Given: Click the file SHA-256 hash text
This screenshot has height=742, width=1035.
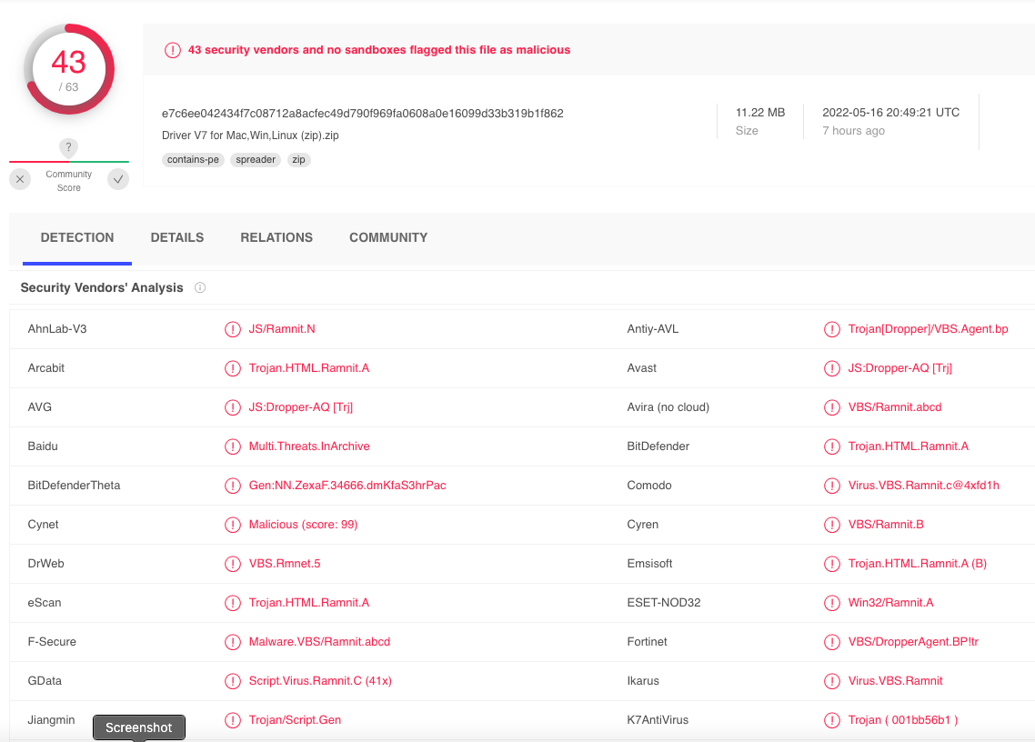Looking at the screenshot, I should tap(362, 114).
